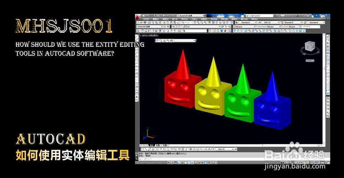Open the AutoCAD application menu logo
This screenshot has height=178, width=344.
(137, 17)
